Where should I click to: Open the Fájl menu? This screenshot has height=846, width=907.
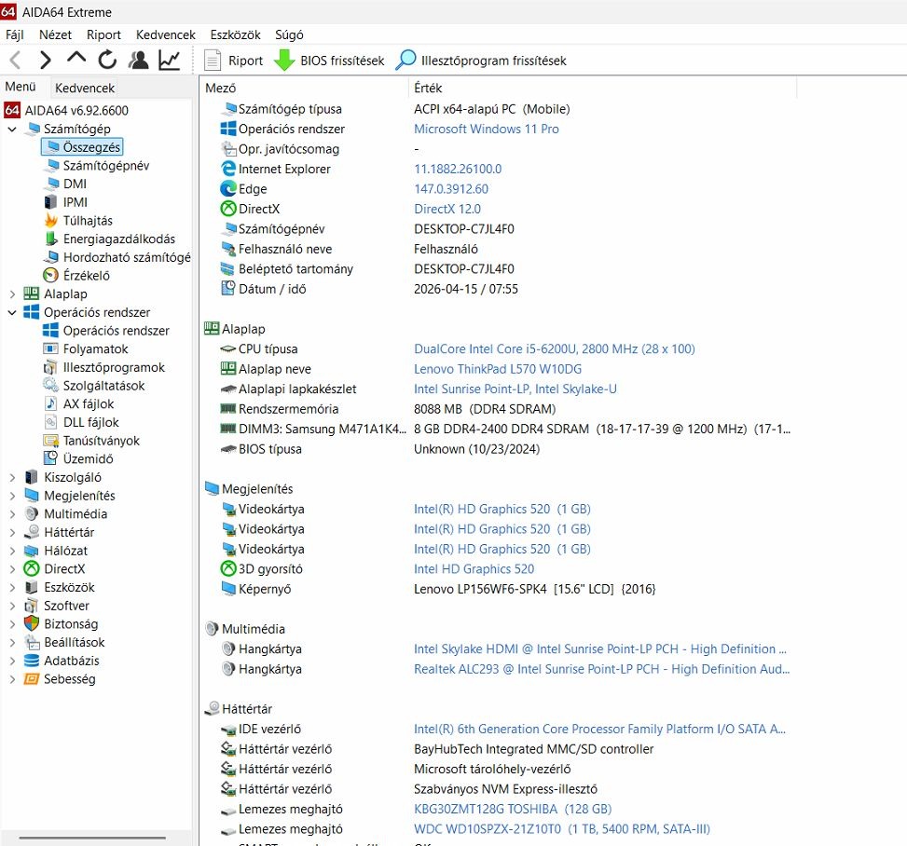15,34
